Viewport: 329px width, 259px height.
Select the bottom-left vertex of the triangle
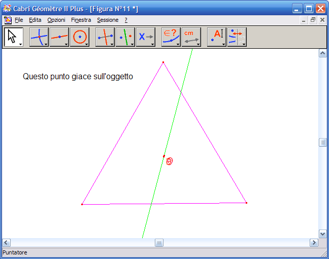(82, 204)
